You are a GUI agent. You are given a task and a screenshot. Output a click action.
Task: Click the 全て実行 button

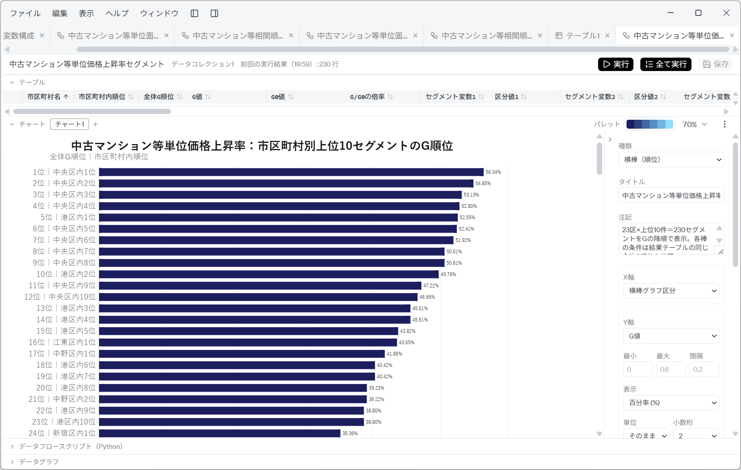666,64
